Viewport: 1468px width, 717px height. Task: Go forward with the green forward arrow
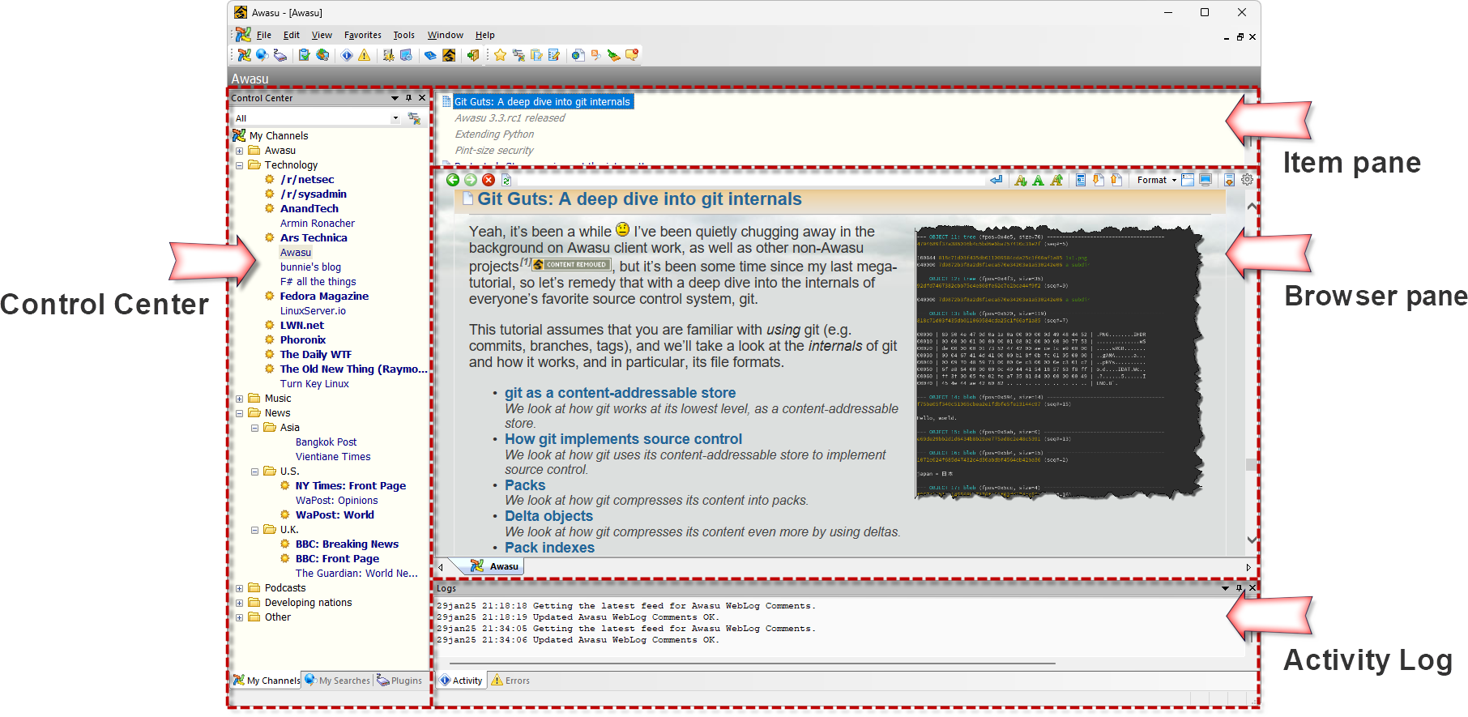pos(471,180)
